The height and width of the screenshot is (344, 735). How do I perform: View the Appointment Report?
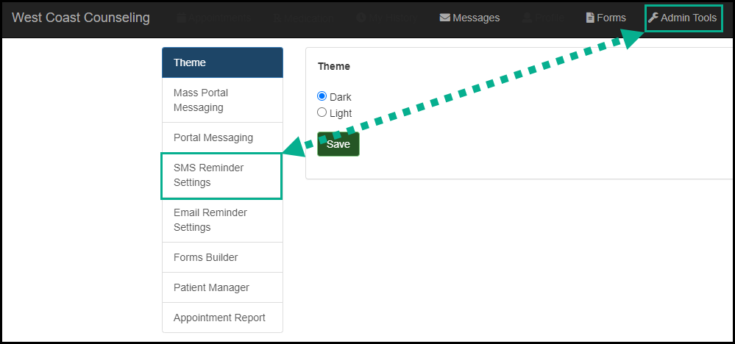click(222, 318)
